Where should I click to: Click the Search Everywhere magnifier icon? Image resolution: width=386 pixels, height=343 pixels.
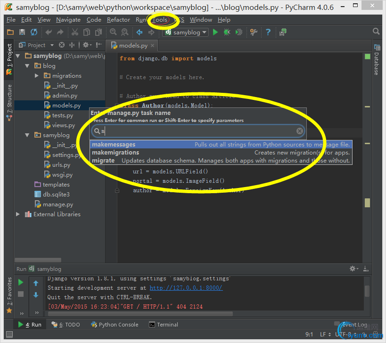(376, 31)
